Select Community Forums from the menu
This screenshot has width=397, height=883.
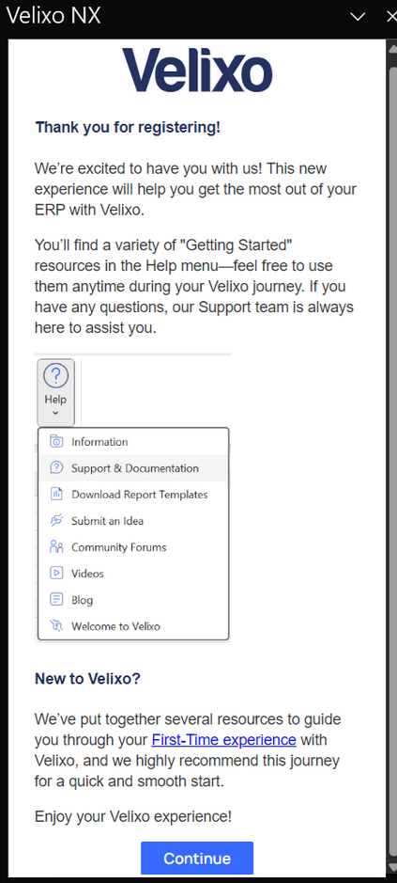(133, 546)
